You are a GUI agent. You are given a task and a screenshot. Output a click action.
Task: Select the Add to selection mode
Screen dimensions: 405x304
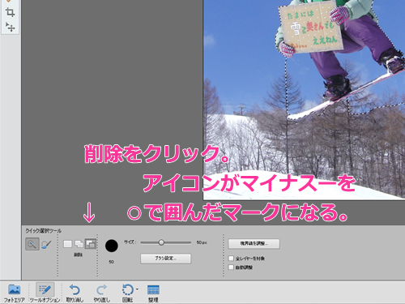tap(79, 244)
